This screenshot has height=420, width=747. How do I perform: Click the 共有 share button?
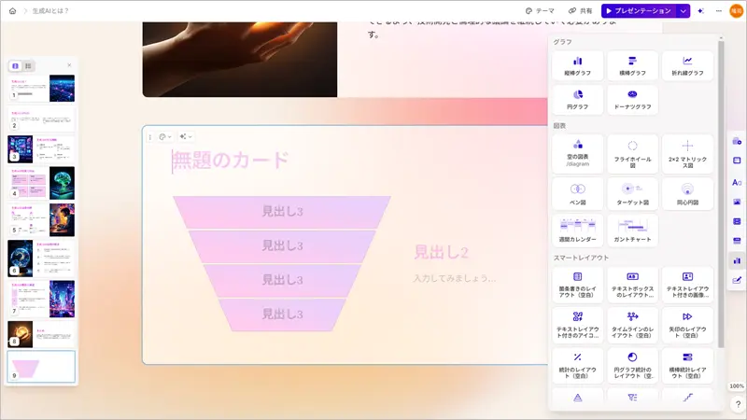coord(579,10)
